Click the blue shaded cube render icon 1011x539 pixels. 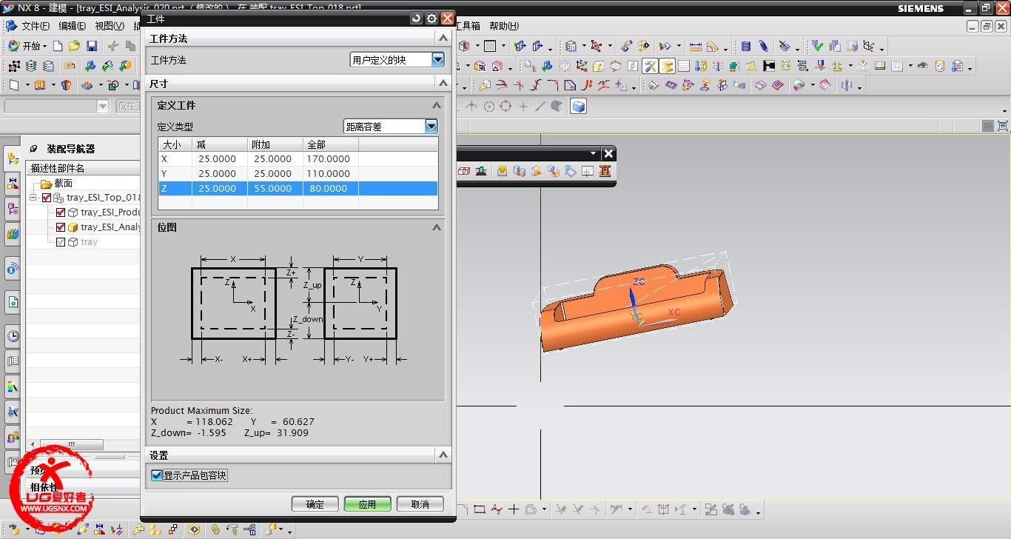(579, 107)
